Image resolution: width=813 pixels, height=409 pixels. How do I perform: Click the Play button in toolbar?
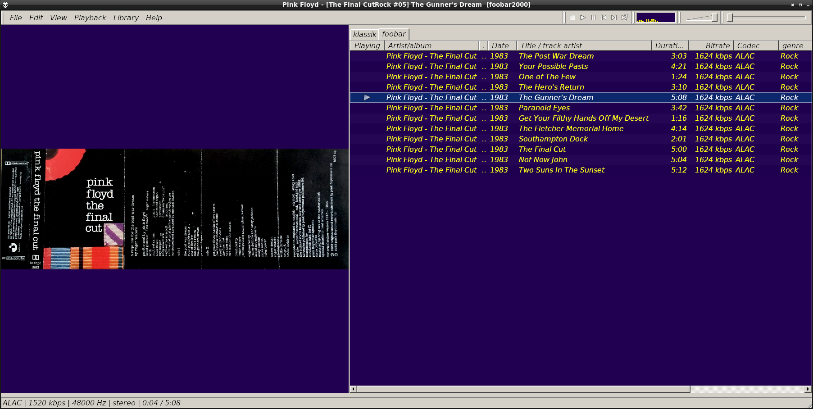click(x=583, y=18)
